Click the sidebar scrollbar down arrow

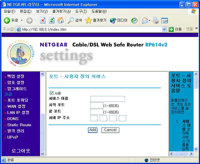coord(43,154)
